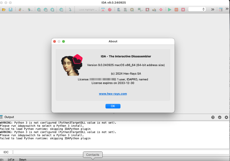This screenshot has width=230, height=161.
Task: Click 'IDA - The Interactive Disassembler' heading
Action: pos(126,56)
